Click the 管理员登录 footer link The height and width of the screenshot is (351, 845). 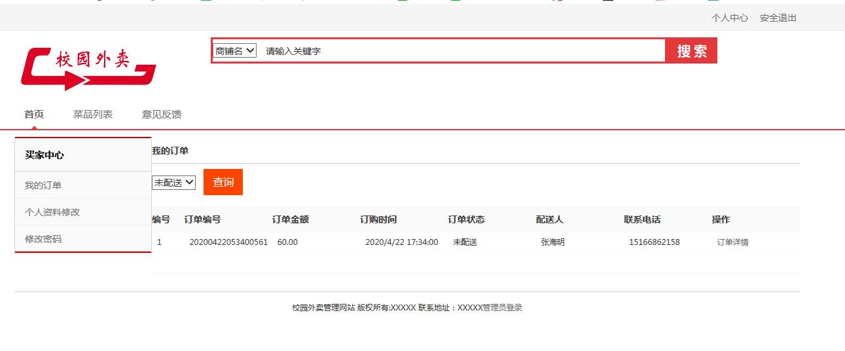(x=503, y=307)
